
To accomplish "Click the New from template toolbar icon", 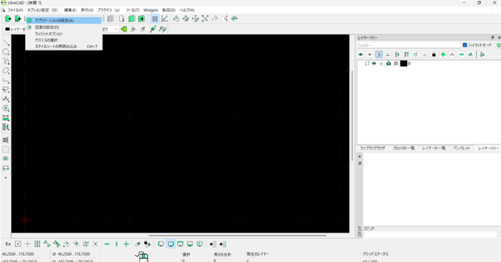I will pyautogui.click(x=18, y=19).
